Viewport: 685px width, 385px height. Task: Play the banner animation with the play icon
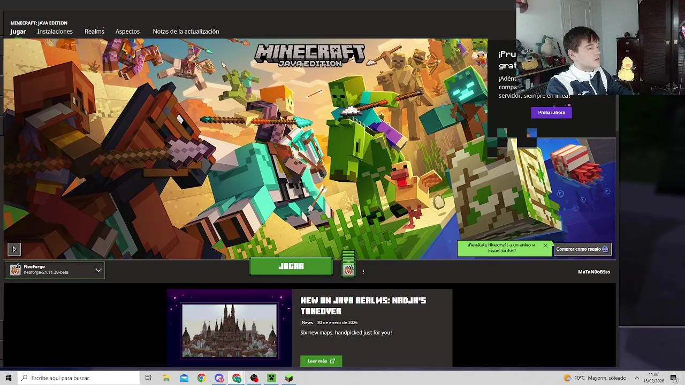point(14,249)
